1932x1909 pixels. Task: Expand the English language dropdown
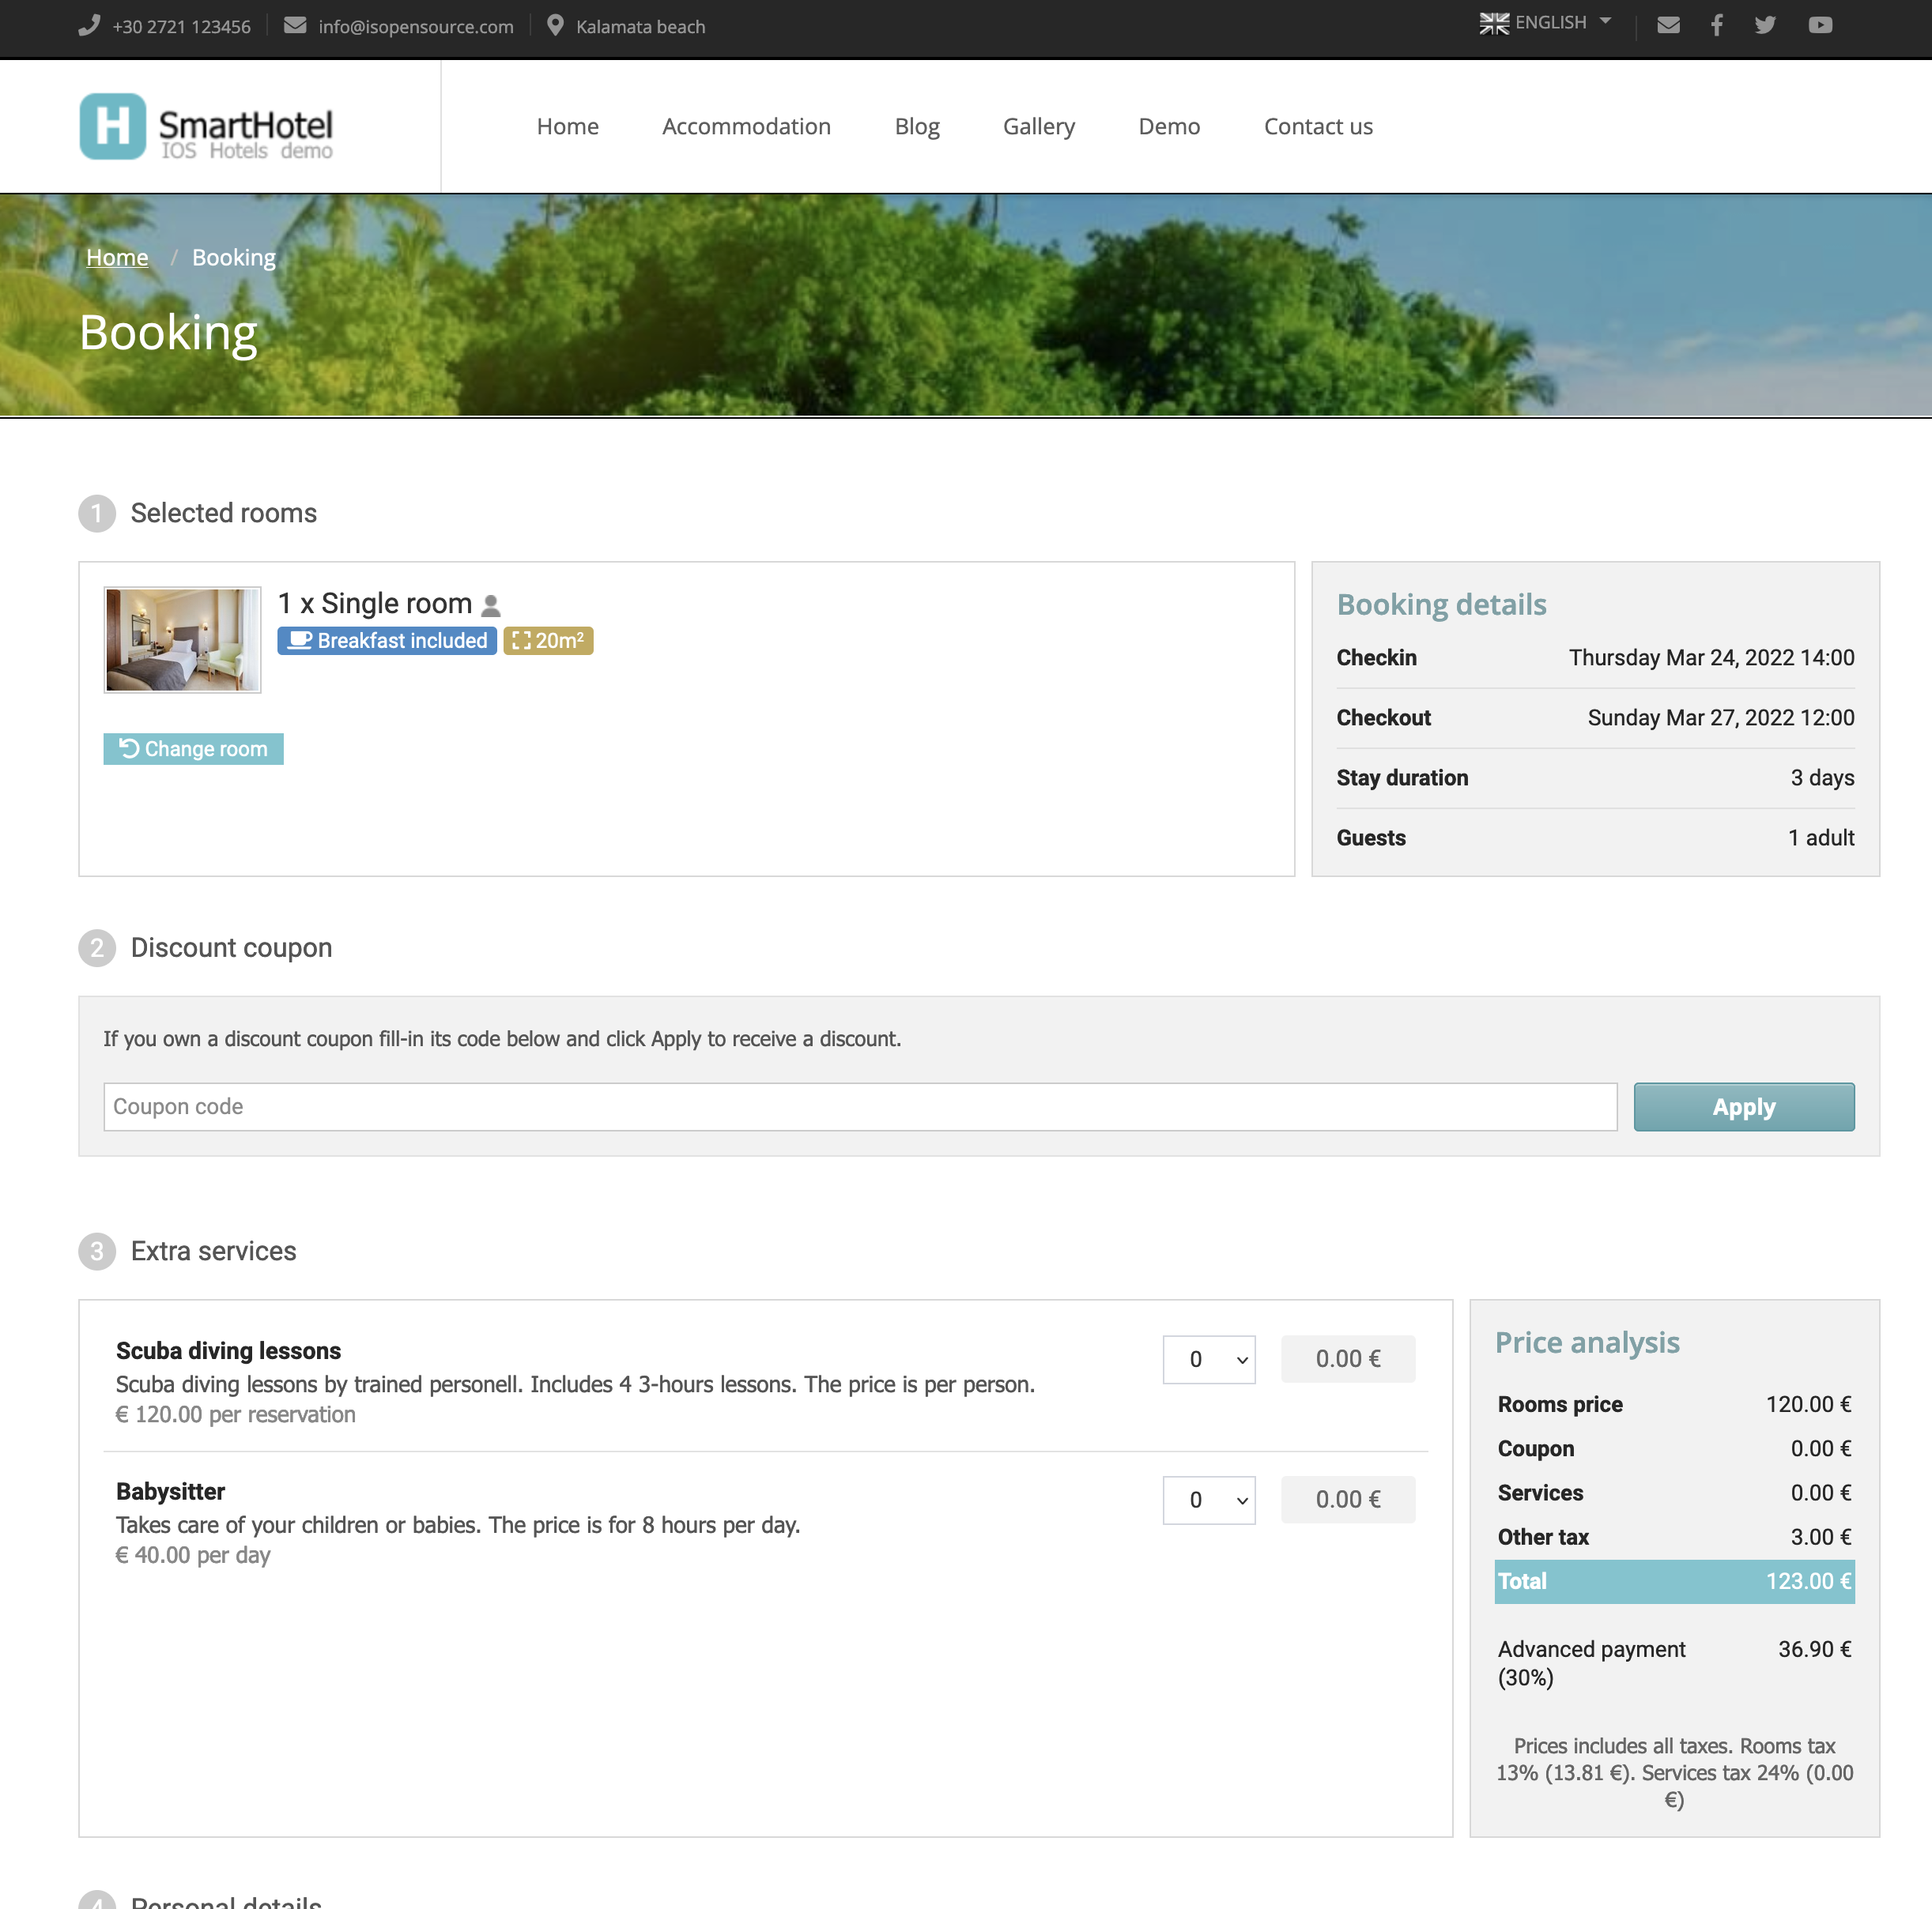coord(1545,23)
